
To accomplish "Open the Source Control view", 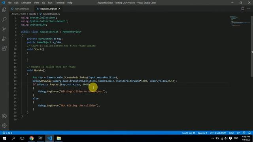I will pyautogui.click(x=4, y=29).
